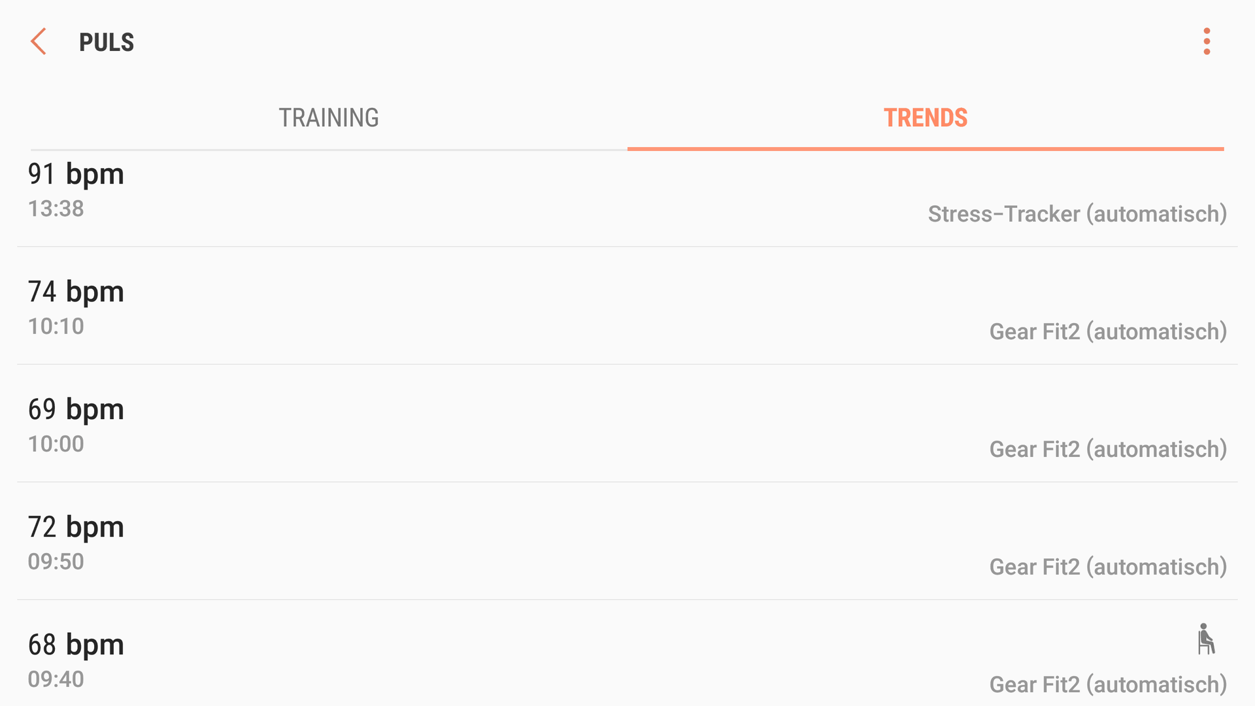
Task: Tap the 10:00 timestamp
Action: pyautogui.click(x=56, y=444)
